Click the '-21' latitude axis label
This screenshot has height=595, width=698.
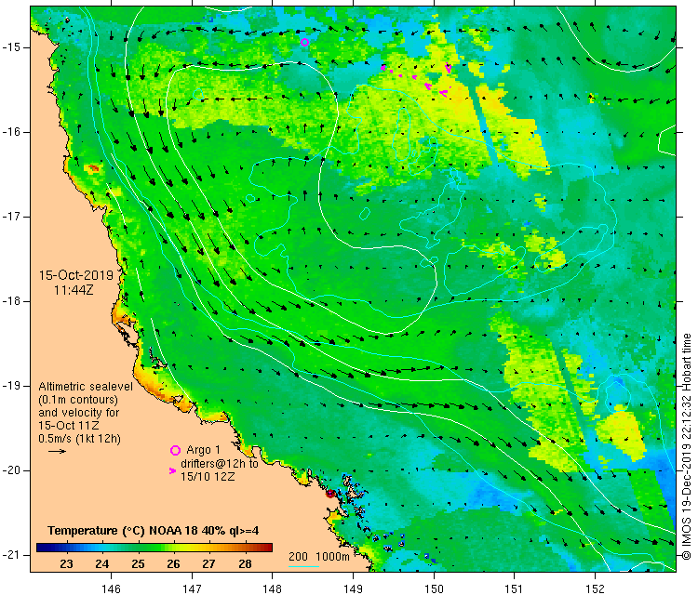click(11, 555)
